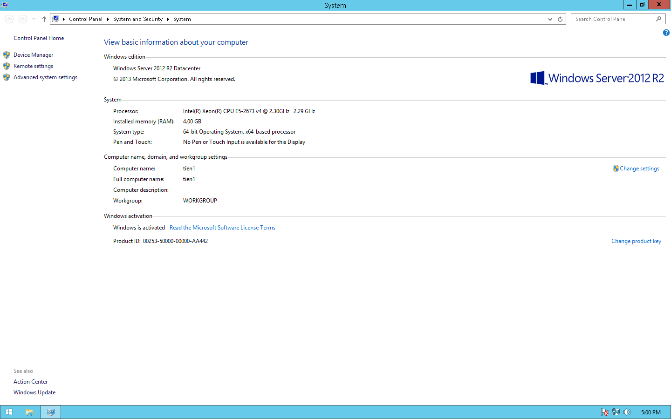
Task: Click the volume speaker tray icon
Action: click(627, 412)
